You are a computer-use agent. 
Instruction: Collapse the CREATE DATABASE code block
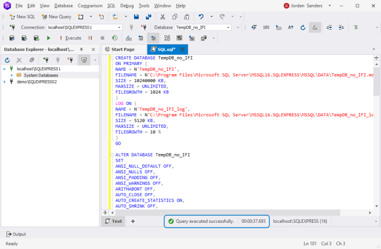coord(112,58)
